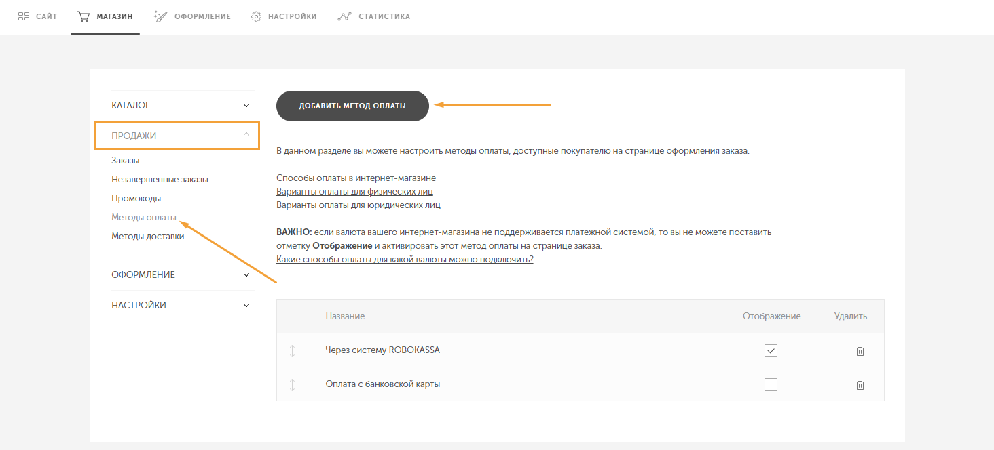
Task: Click the gear icon for НАСТРОЙКИ
Action: [256, 16]
